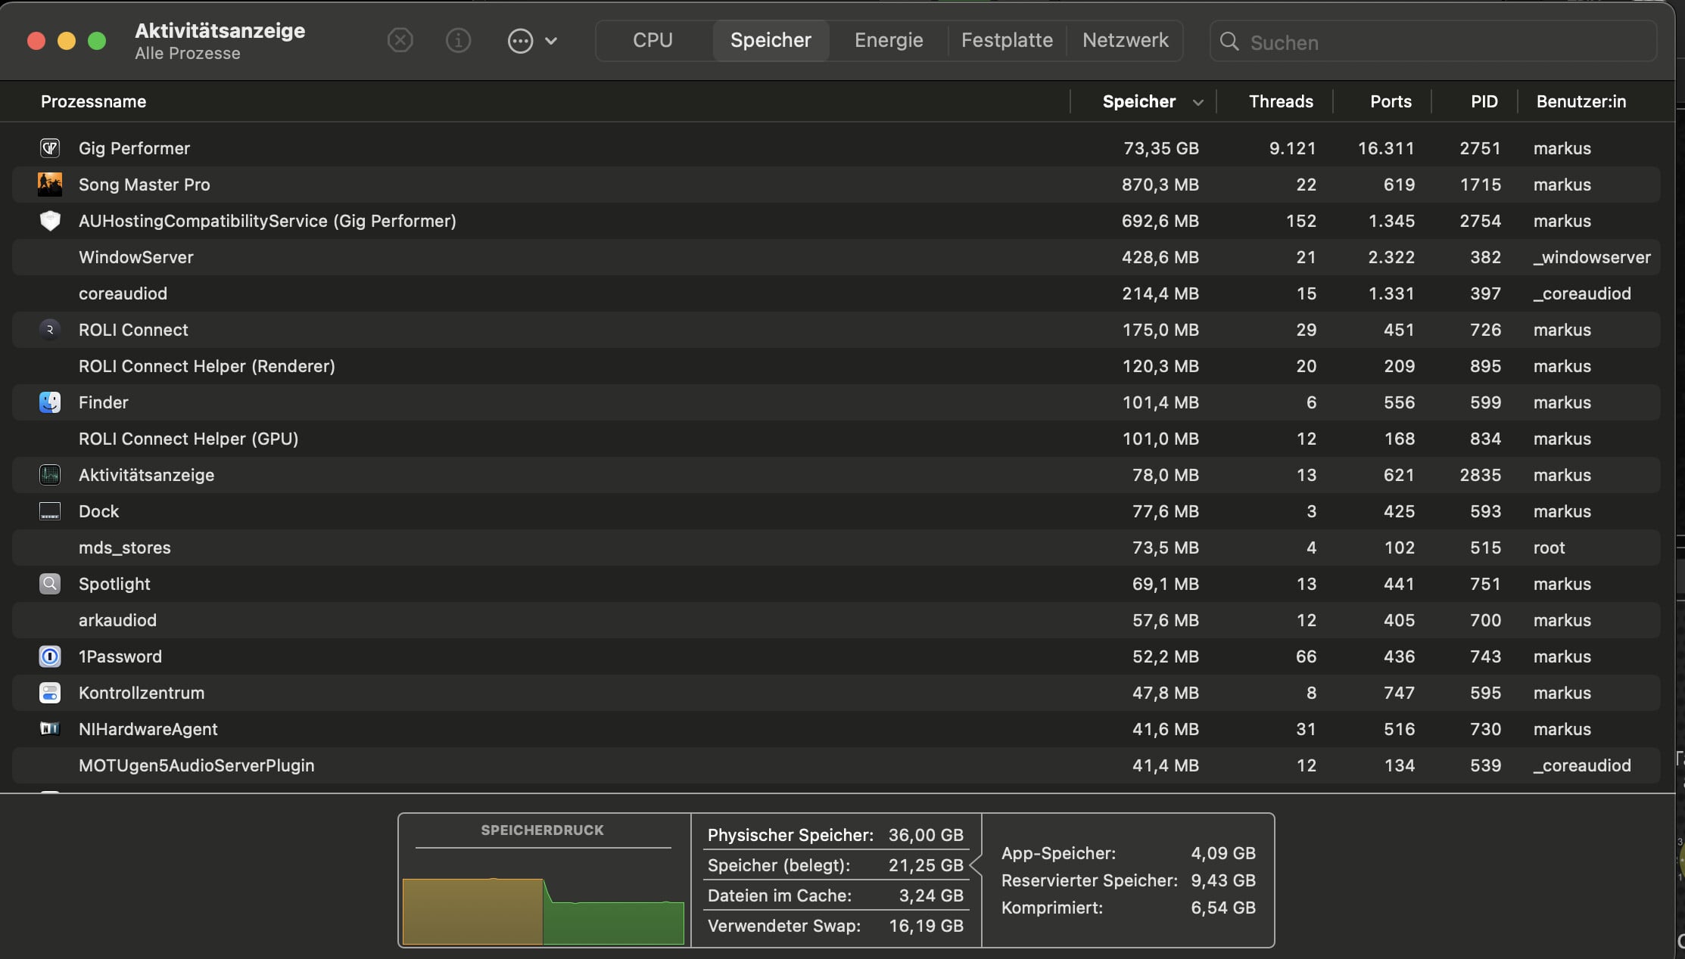Viewport: 1685px width, 959px height.
Task: Sort by Prozessname column header
Action: coord(93,101)
